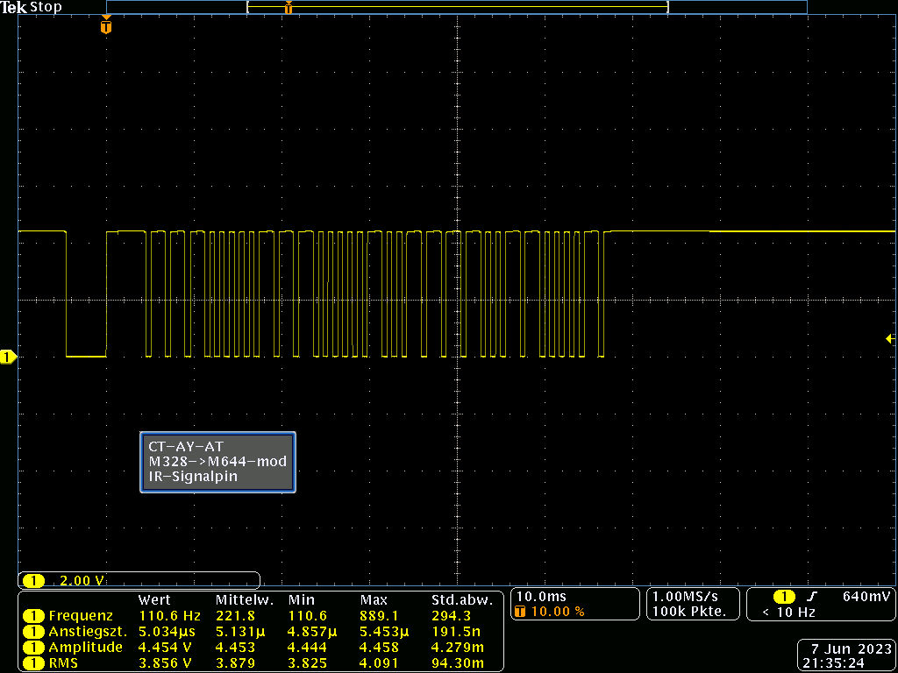The width and height of the screenshot is (898, 673).
Task: Click the 4.453 mean amplitude value
Action: [236, 648]
